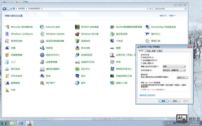Click 取消 button in dialog
This screenshot has height=126, width=202.
[175, 101]
